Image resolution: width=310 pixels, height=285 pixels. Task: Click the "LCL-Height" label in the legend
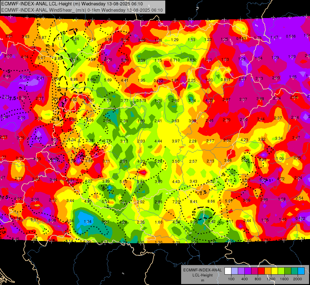pyautogui.click(x=202, y=275)
